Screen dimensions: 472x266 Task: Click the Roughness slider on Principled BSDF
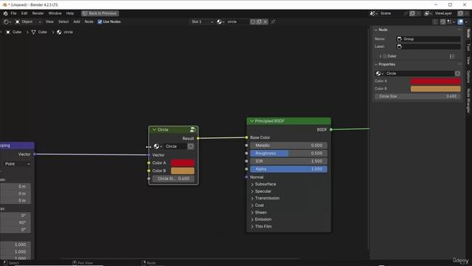288,153
